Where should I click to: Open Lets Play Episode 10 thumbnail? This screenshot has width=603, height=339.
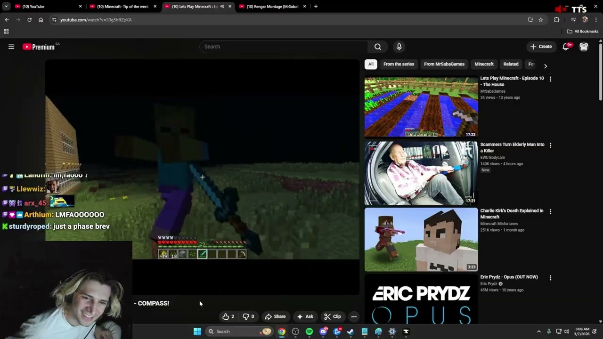pos(421,107)
